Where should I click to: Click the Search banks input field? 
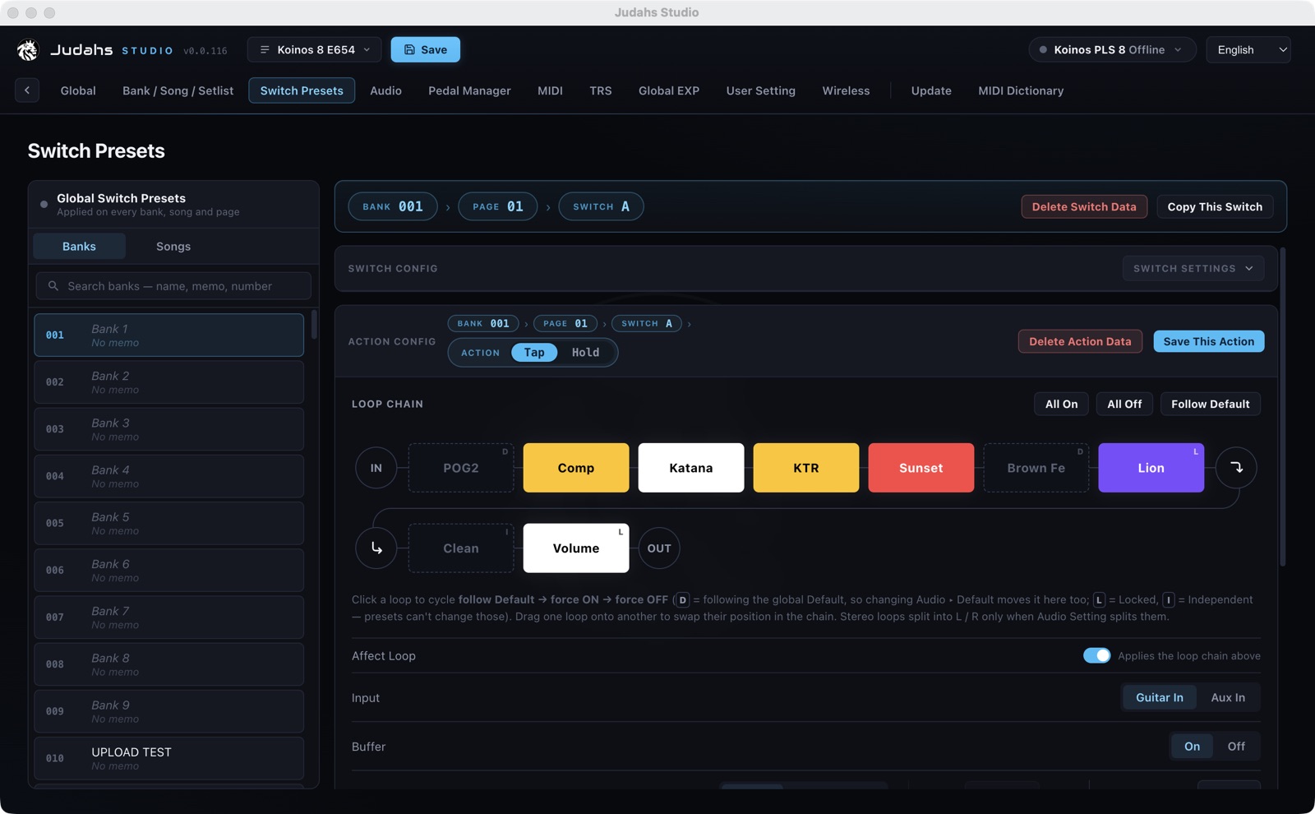point(173,286)
